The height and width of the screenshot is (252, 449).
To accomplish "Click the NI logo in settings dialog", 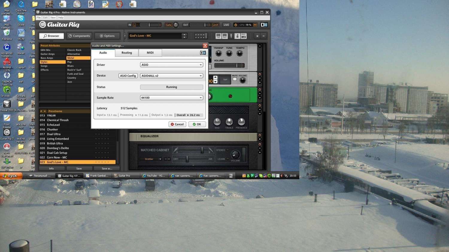I will (x=203, y=53).
